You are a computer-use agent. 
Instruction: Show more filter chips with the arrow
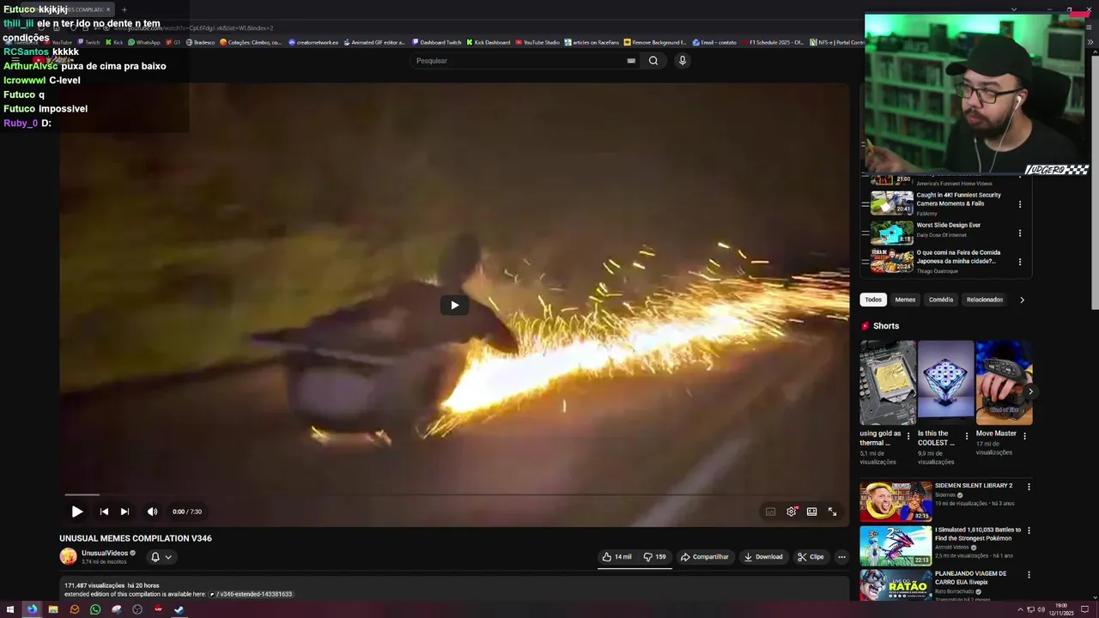click(1022, 300)
